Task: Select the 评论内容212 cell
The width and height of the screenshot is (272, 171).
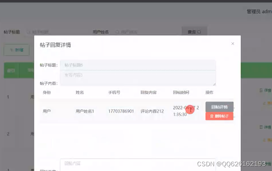Action: point(152,111)
